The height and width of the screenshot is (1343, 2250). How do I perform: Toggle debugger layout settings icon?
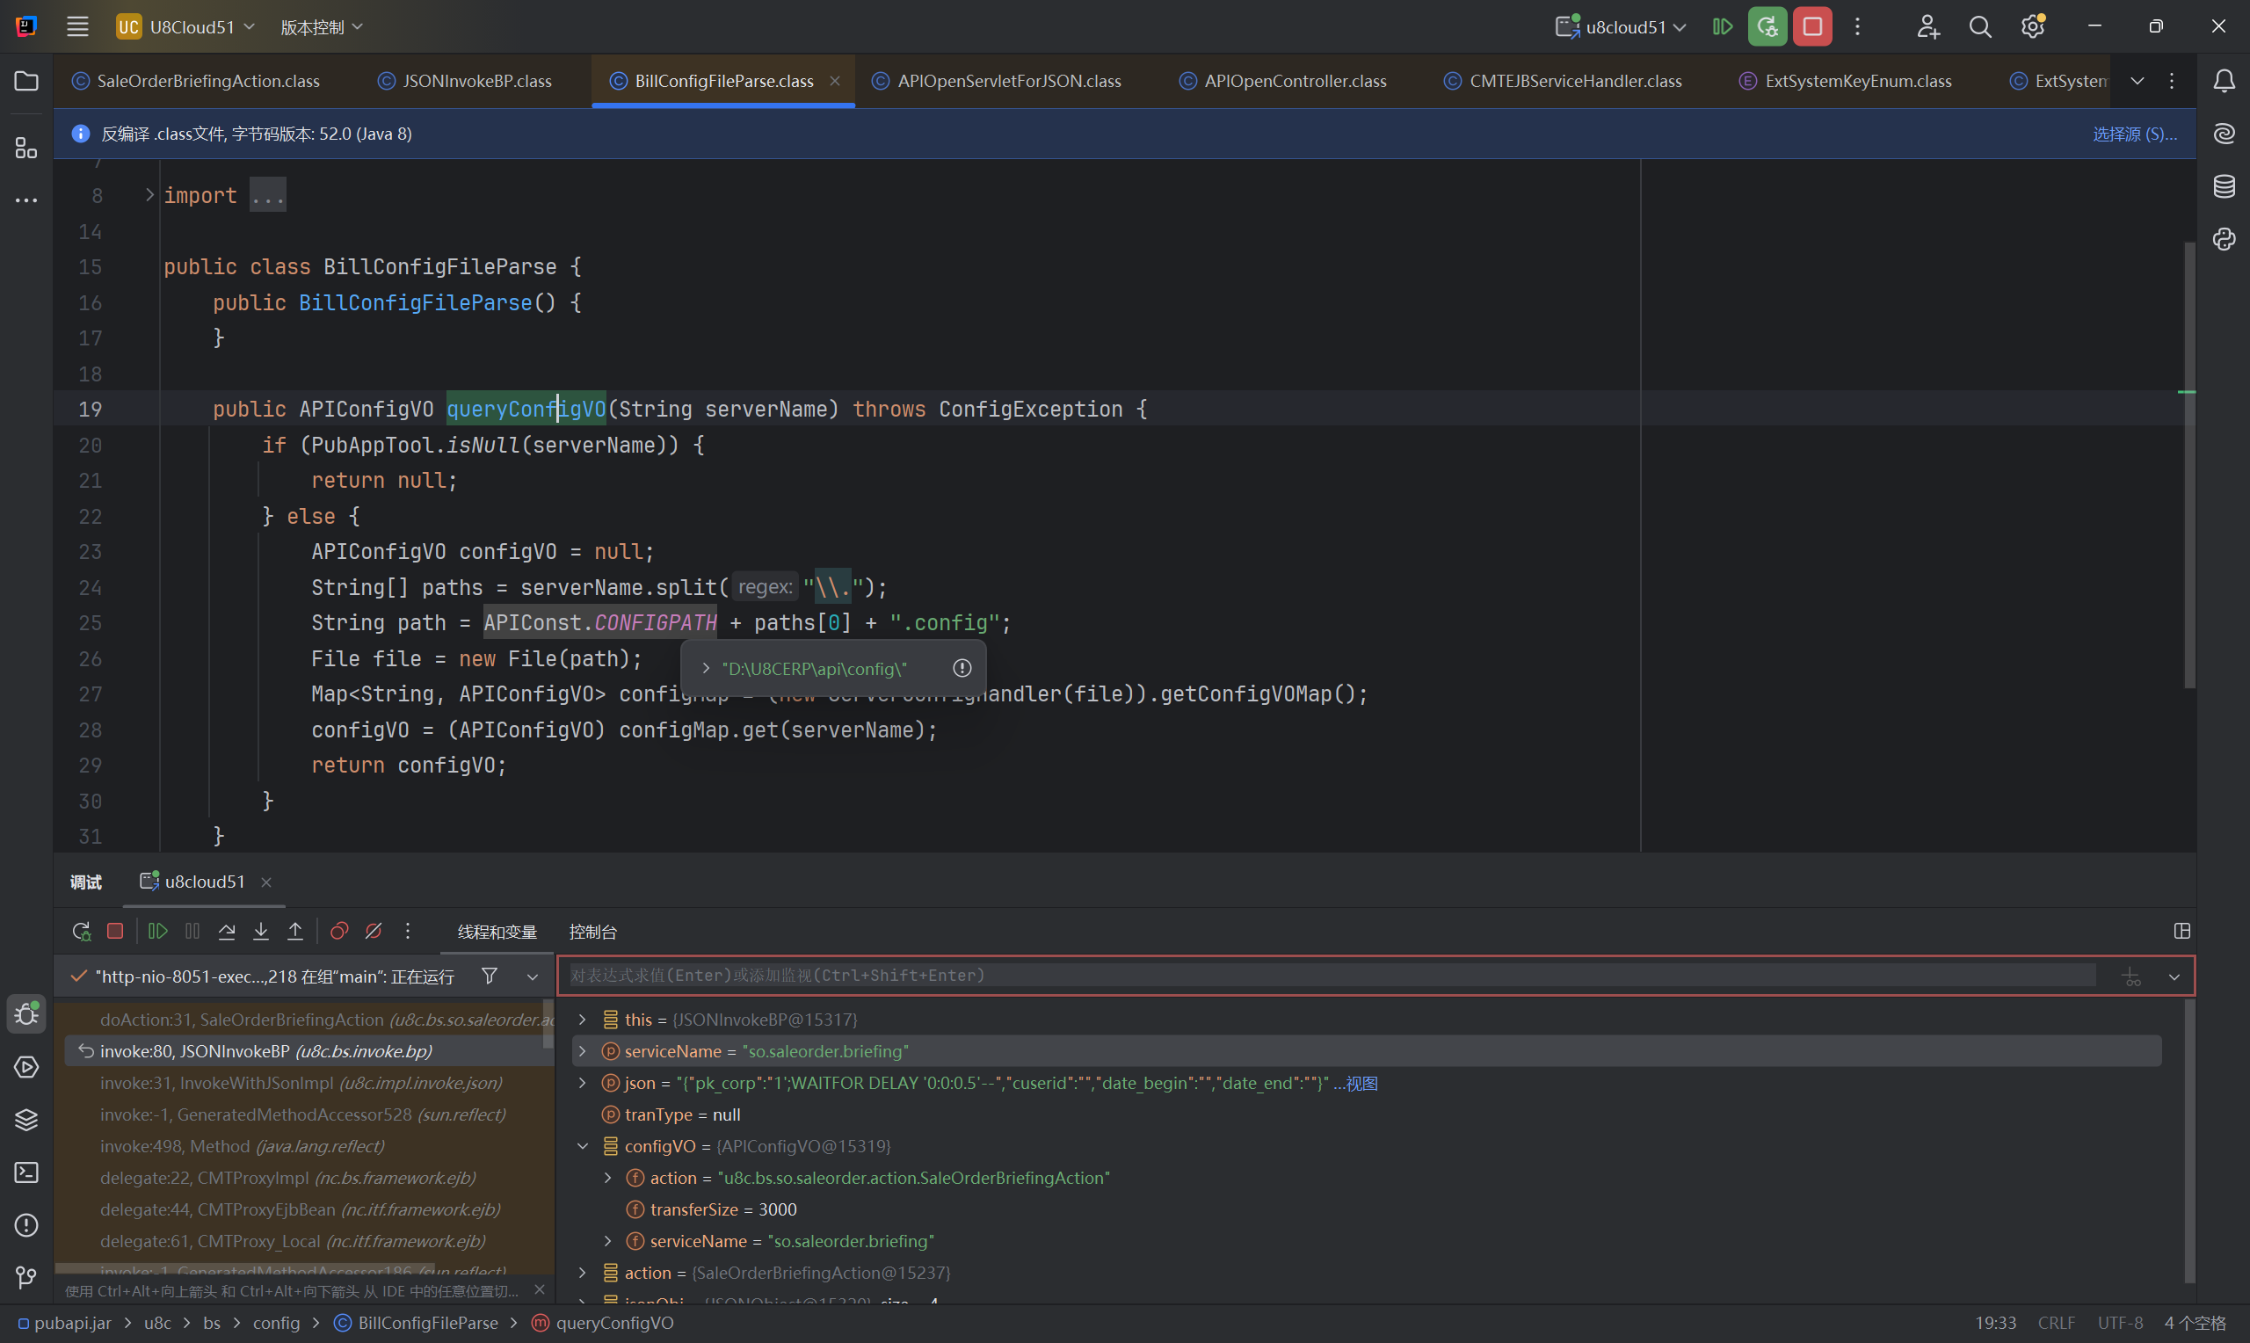[x=2181, y=932]
